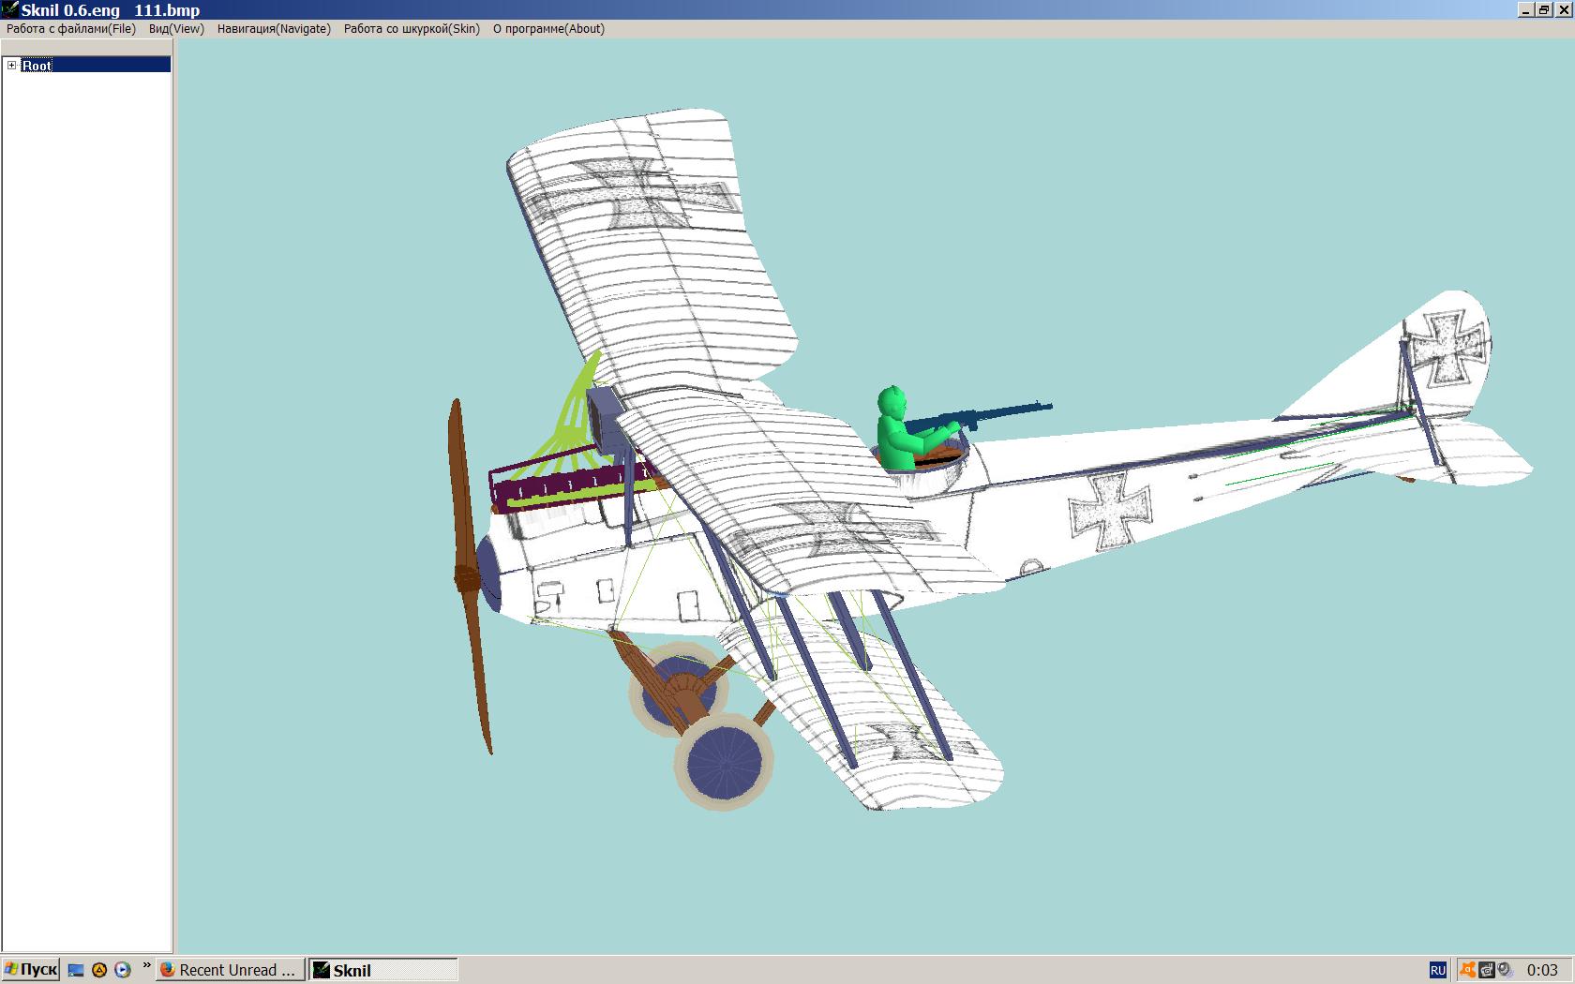The width and height of the screenshot is (1575, 984).
Task: Open the Avast antivirus tray icon
Action: tap(1468, 970)
